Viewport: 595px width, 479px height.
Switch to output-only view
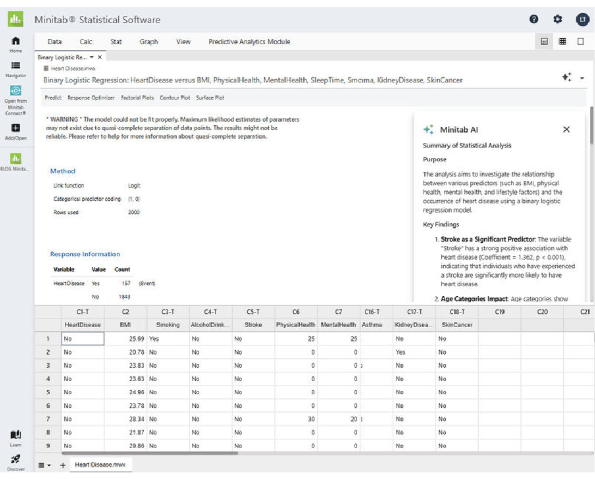[581, 41]
